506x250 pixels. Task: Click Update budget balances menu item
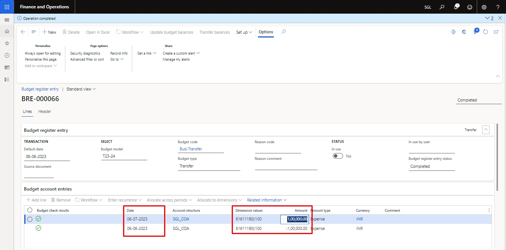click(172, 32)
